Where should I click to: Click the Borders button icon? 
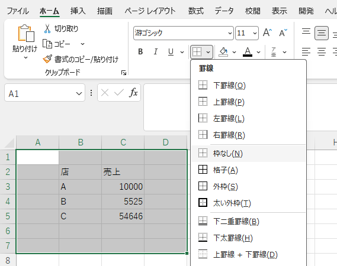pos(197,52)
